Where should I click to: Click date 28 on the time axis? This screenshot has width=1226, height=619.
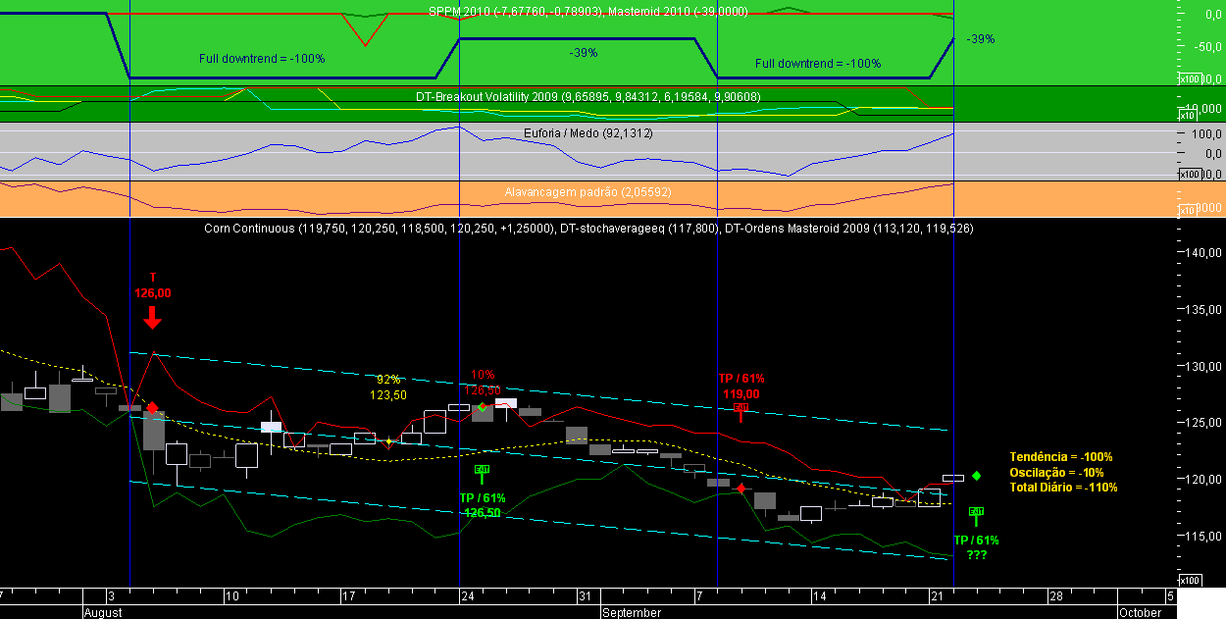click(x=1055, y=596)
